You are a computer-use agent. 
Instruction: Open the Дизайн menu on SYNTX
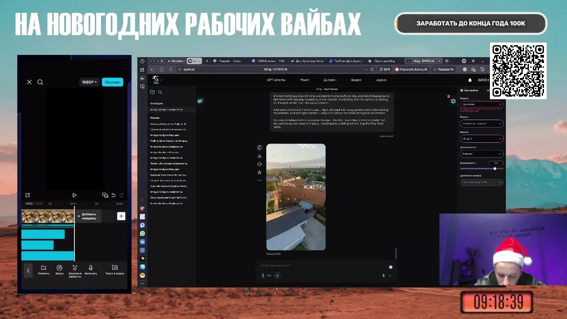click(330, 80)
